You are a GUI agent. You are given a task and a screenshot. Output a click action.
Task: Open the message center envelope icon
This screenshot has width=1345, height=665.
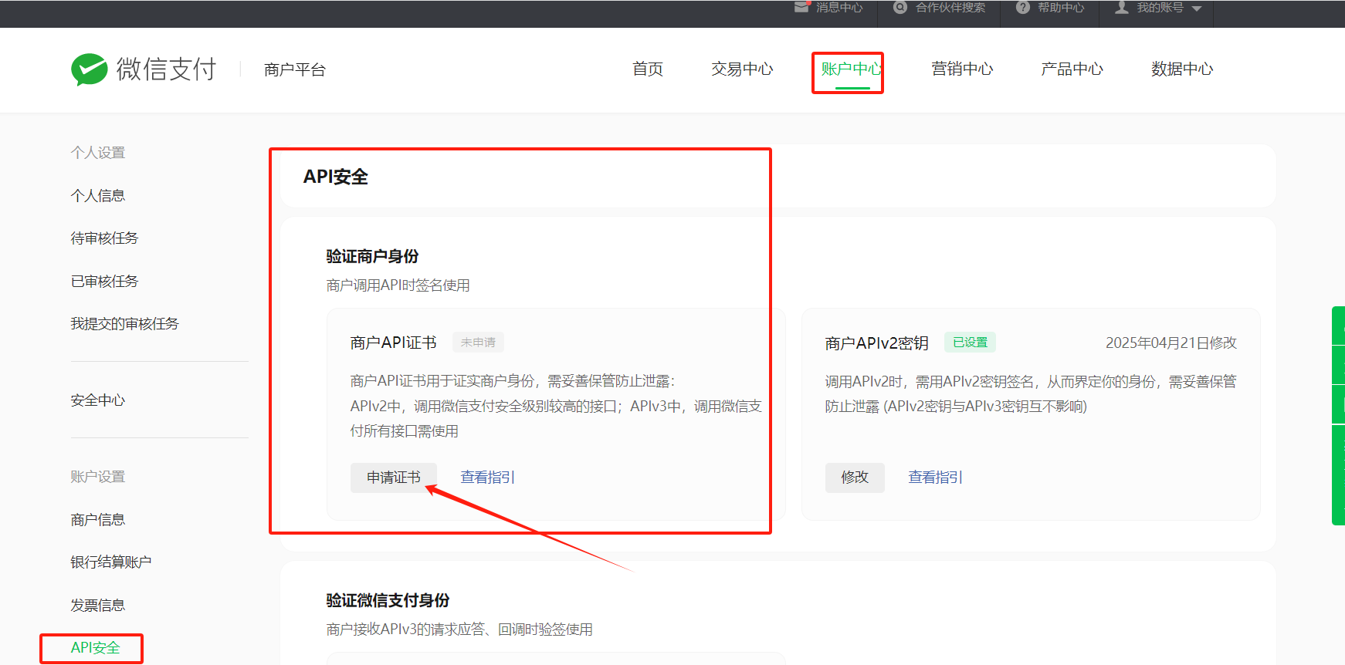click(801, 7)
